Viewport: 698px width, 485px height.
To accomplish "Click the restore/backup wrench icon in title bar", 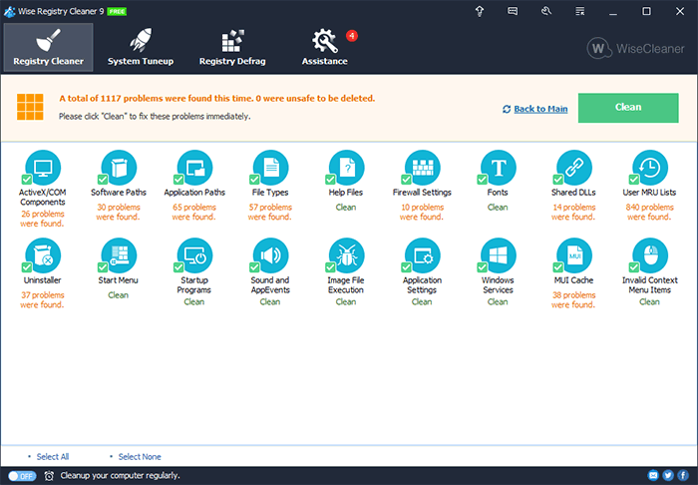I will (546, 11).
